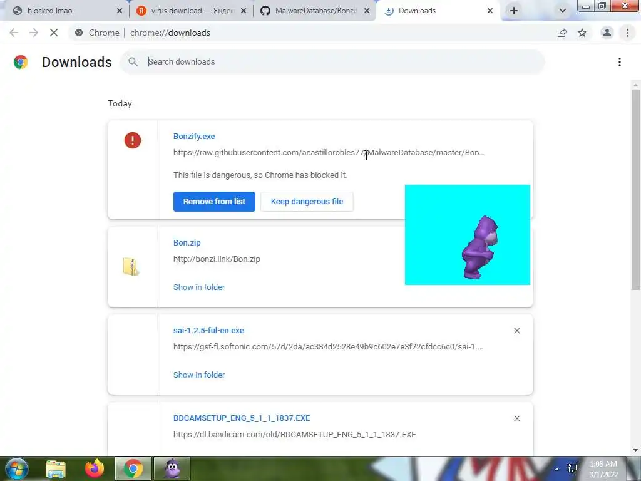This screenshot has height=481, width=641.
Task: Click the scrollbar up arrow
Action: pyautogui.click(x=635, y=85)
